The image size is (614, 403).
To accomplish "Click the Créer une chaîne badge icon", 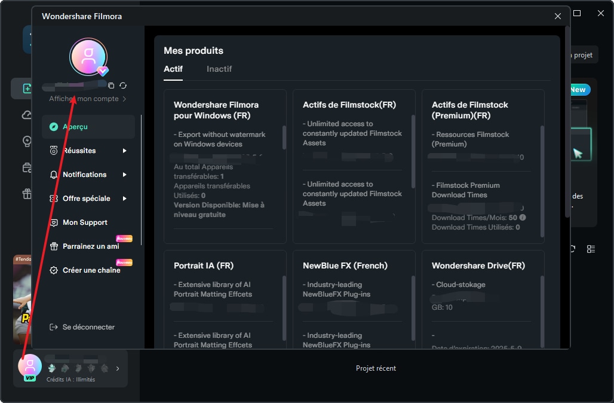I will click(54, 270).
